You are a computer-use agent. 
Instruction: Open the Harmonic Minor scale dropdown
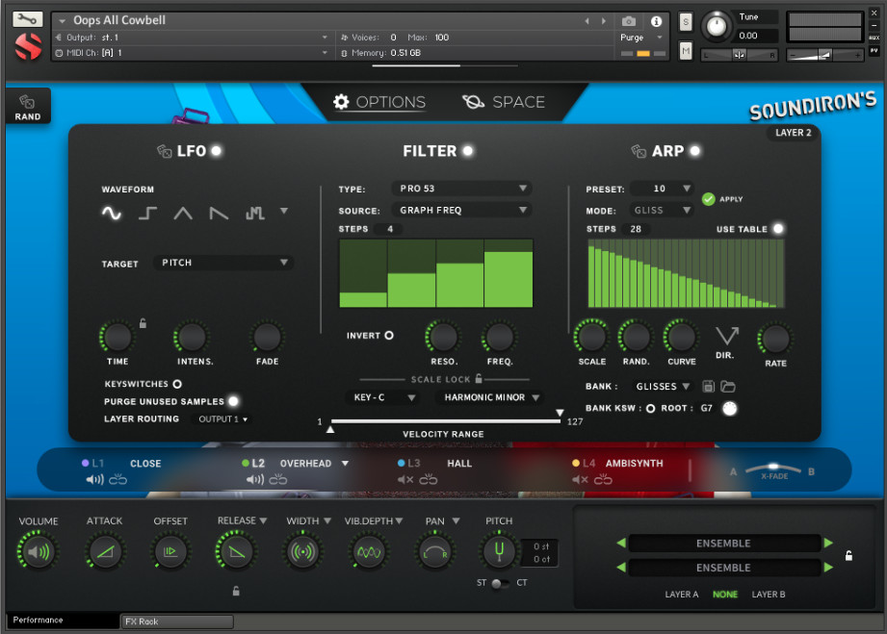coord(490,397)
